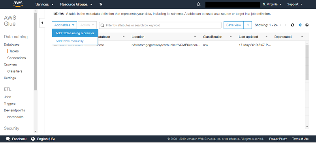
Task: Refresh the tables list
Action: [293, 25]
